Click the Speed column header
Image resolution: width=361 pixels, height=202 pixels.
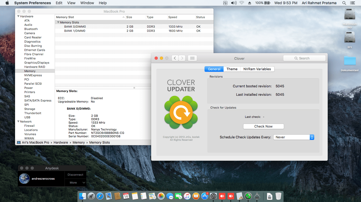(181, 17)
